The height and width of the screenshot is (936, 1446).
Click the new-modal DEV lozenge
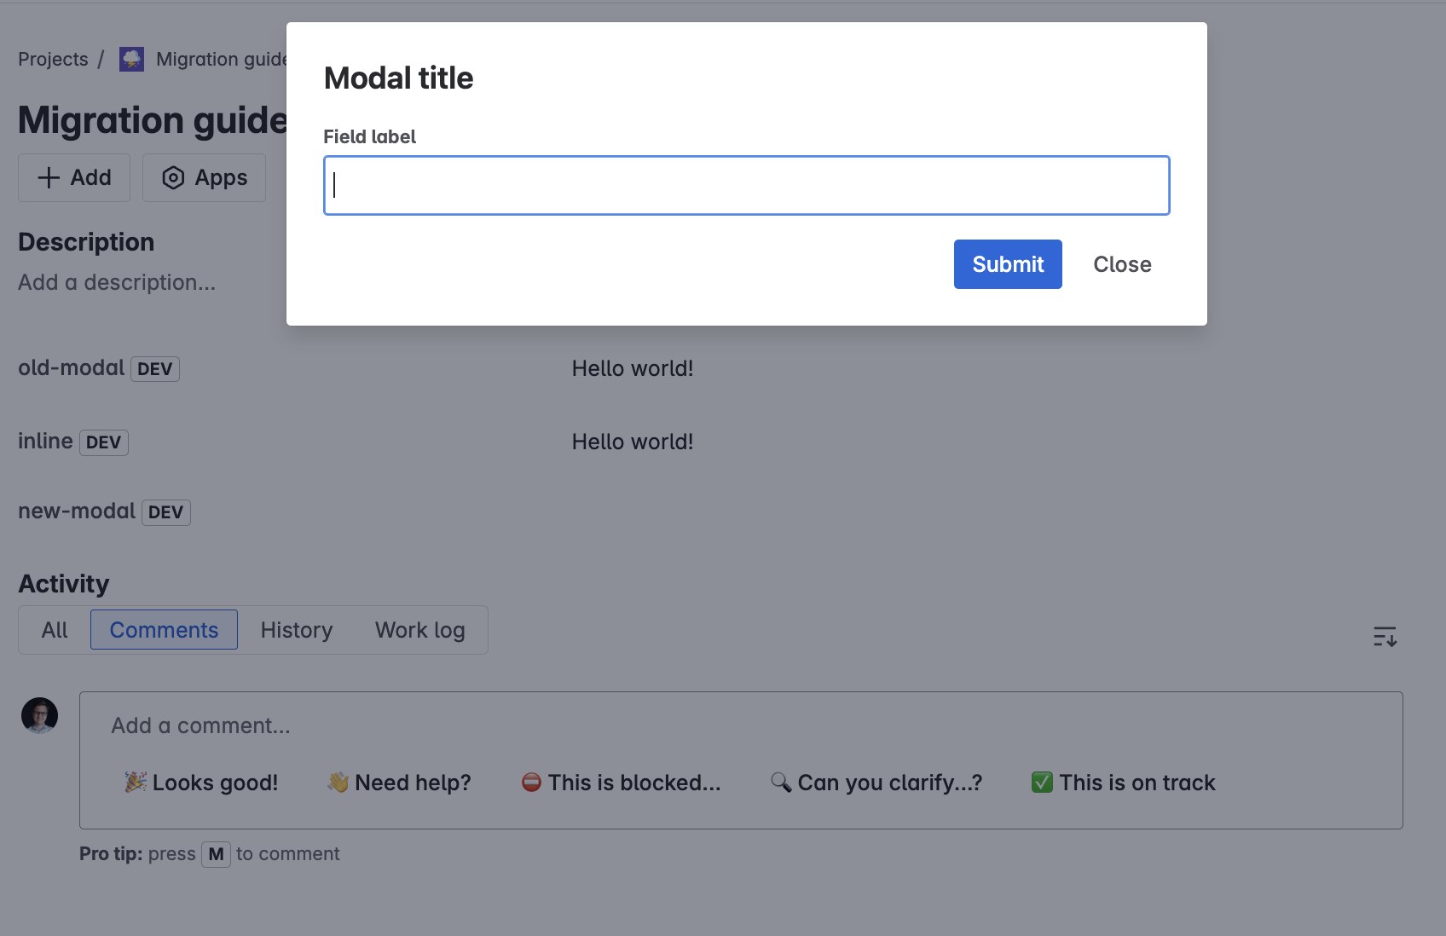[x=165, y=511]
